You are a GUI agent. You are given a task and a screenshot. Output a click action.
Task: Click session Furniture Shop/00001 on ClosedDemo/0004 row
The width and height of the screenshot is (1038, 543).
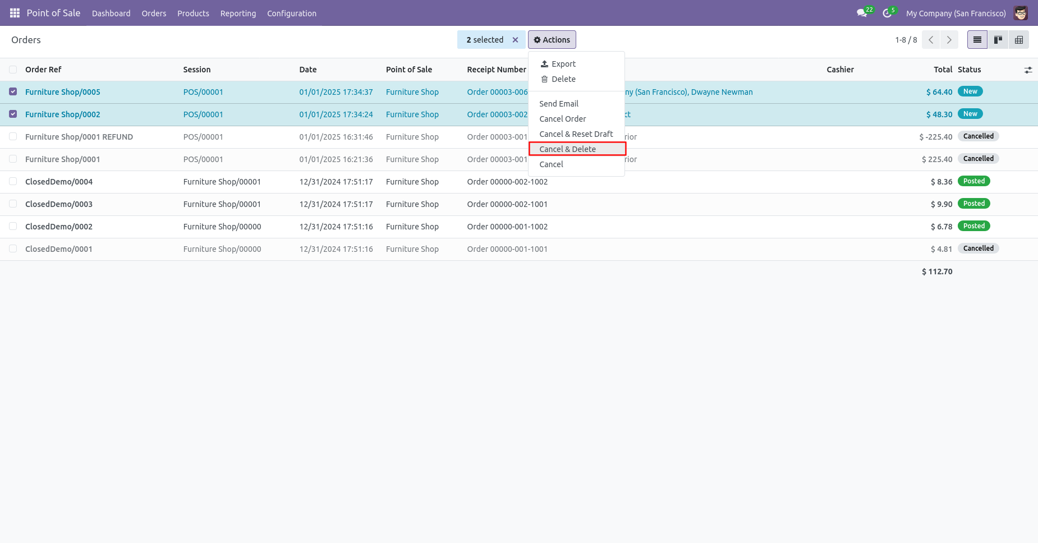coord(222,182)
